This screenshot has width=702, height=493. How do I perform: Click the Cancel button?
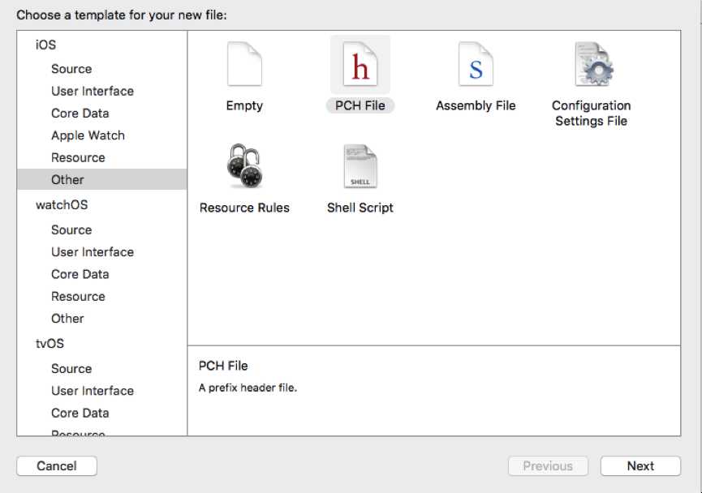pos(57,465)
